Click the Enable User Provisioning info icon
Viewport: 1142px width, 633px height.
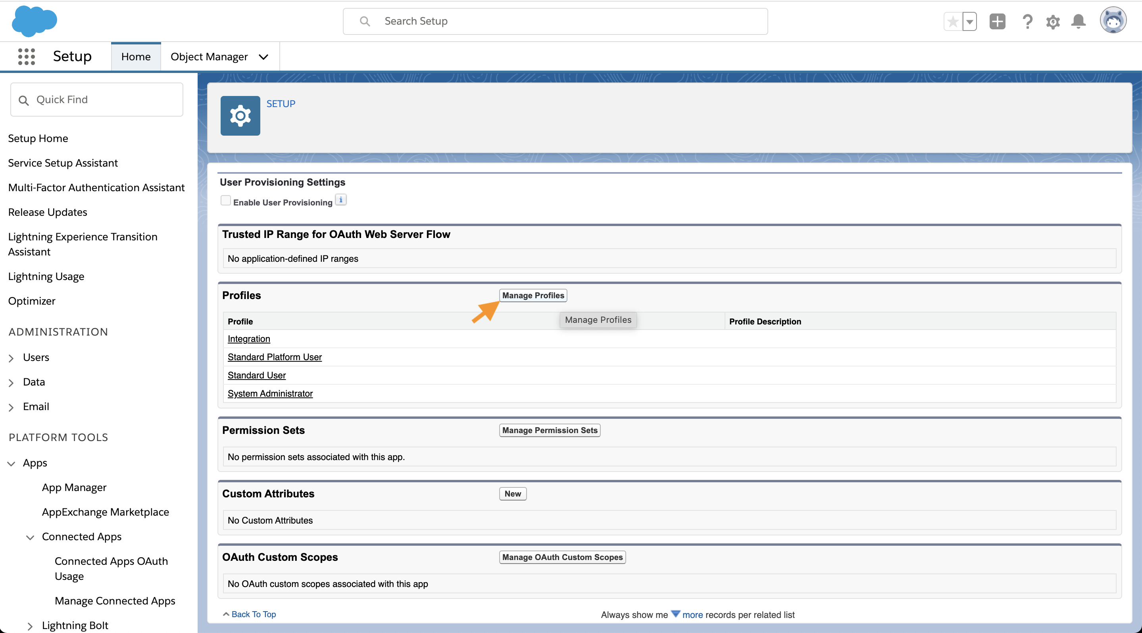[x=340, y=200]
